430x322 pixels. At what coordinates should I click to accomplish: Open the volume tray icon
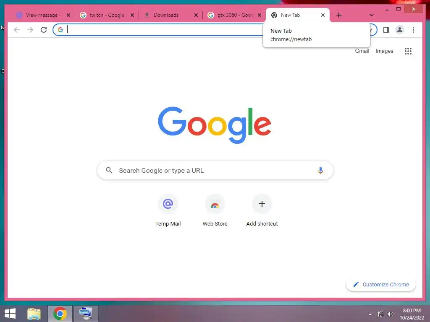coord(391,314)
